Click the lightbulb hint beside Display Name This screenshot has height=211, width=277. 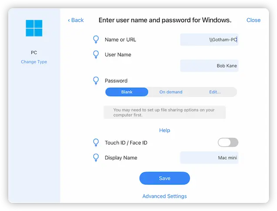96,157
